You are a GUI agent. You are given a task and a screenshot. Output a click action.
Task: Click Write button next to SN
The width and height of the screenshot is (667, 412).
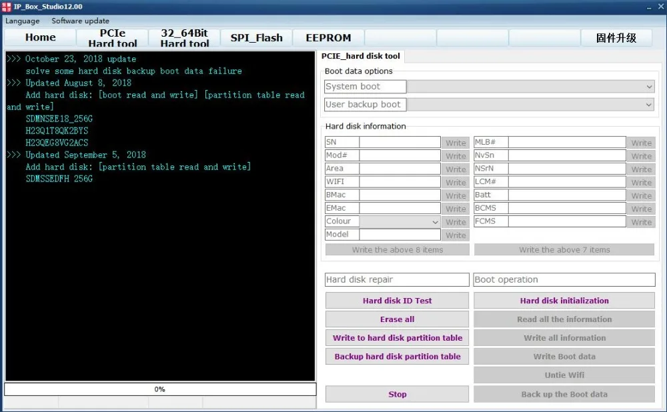point(456,143)
